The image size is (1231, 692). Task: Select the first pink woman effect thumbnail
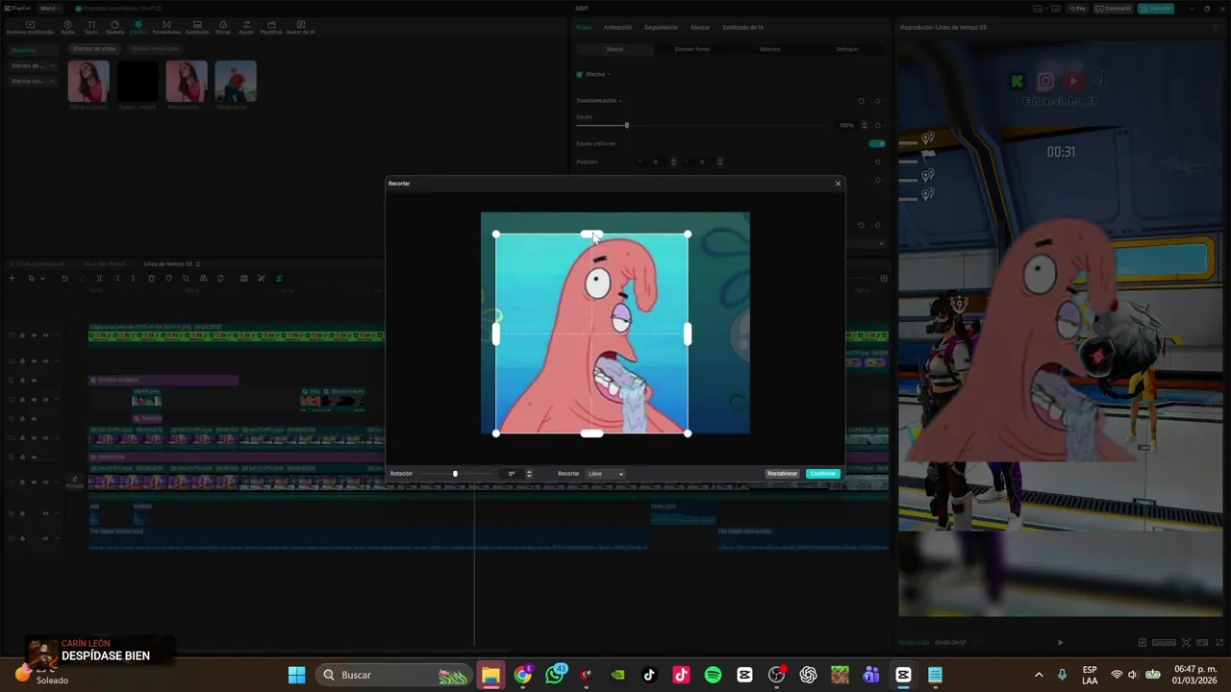[88, 82]
